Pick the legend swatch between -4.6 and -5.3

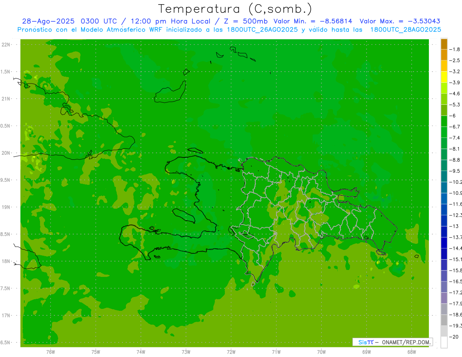tap(444, 99)
